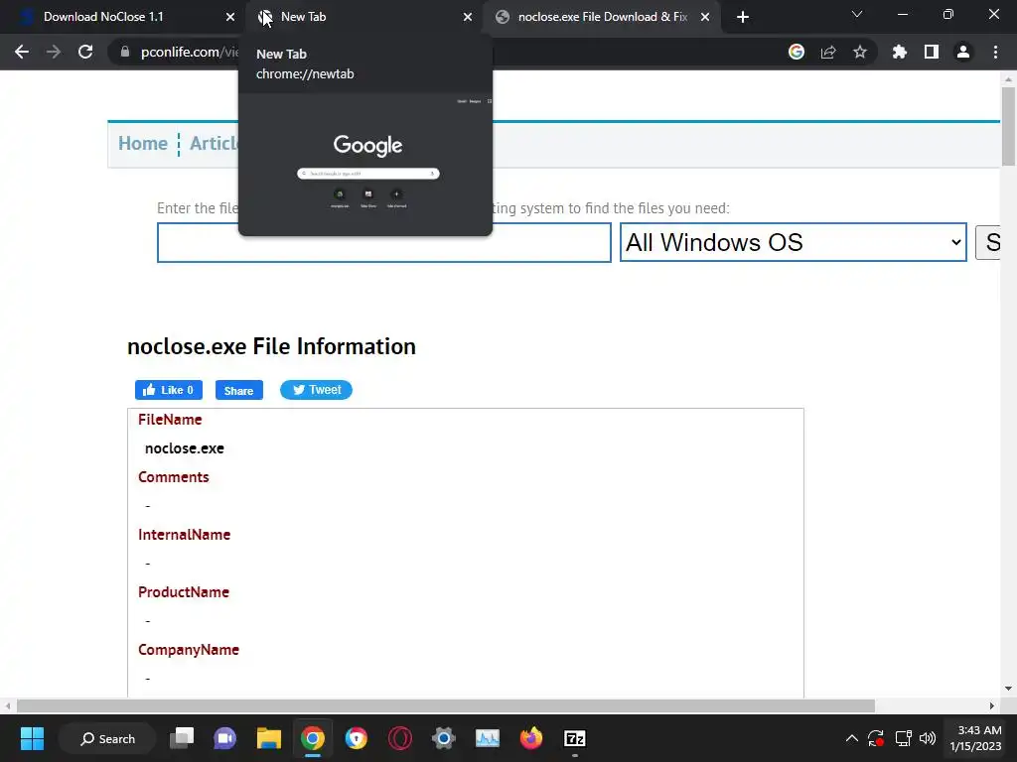
Task: Reload the current page
Action: (x=85, y=52)
